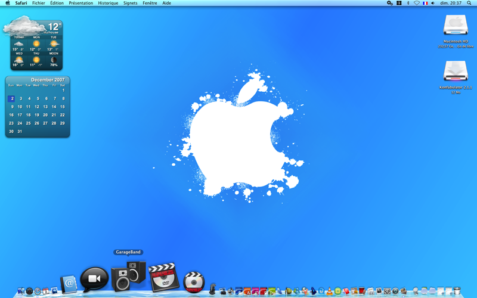This screenshot has height=298, width=477.
Task: Open GarageBand from the dock
Action: [x=128, y=276]
